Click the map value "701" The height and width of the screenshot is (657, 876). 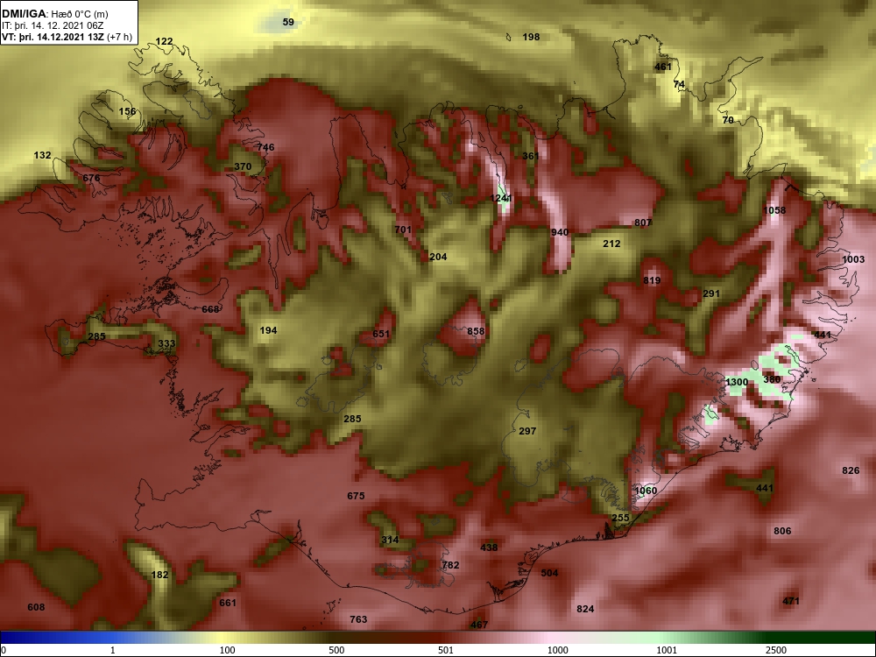click(x=403, y=230)
